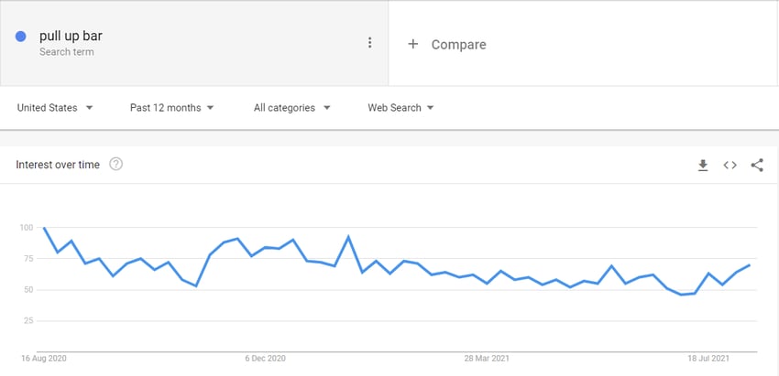Click the Search term label under pull up bar
Screen dimensions: 779x376
[67, 51]
